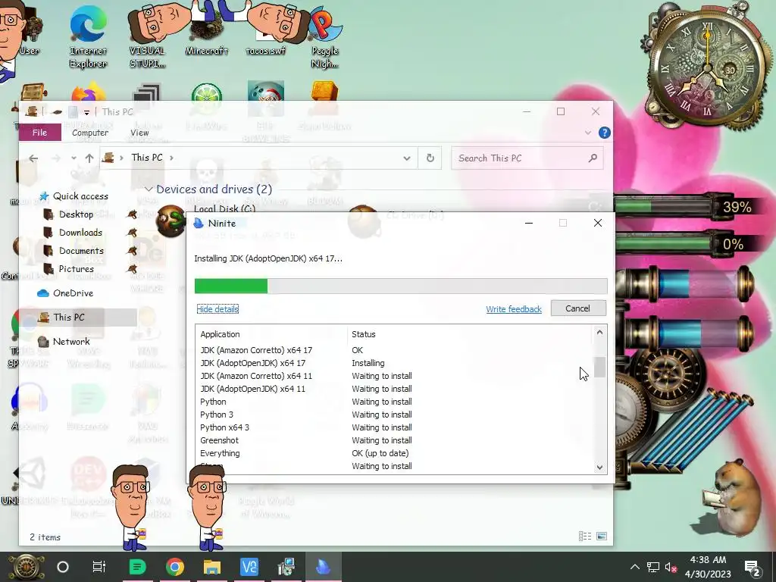The width and height of the screenshot is (776, 582).
Task: Switch to details view in Explorer
Action: 585,536
